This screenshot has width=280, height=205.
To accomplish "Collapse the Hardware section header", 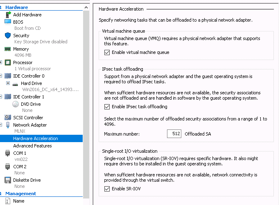I will click(2, 7).
